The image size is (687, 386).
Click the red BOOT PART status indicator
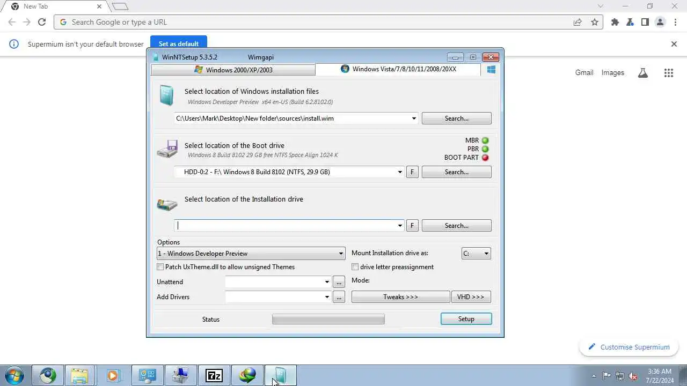coord(485,158)
